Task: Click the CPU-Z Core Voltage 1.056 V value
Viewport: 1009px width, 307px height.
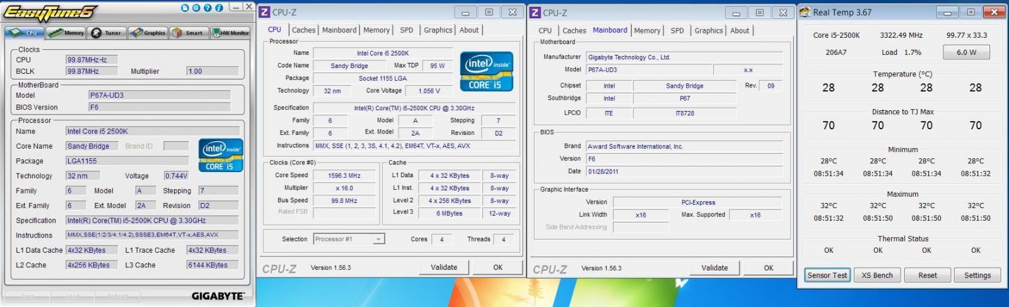Action: 429,91
